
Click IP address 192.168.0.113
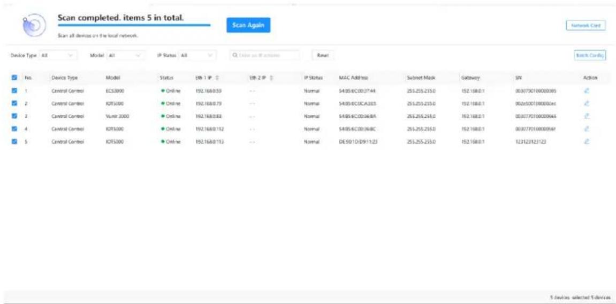click(x=209, y=141)
